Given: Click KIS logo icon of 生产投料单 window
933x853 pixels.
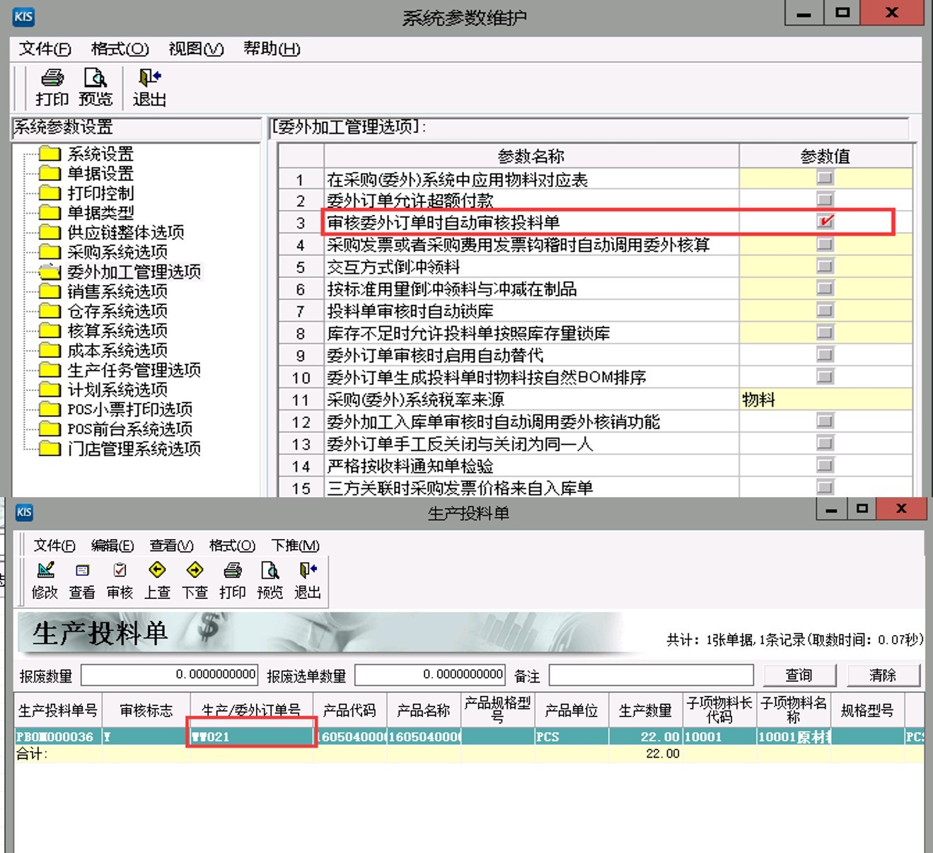Looking at the screenshot, I should (x=24, y=512).
